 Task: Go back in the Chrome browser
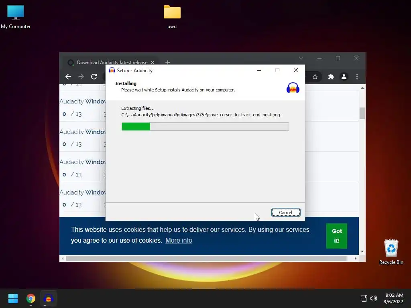click(68, 77)
